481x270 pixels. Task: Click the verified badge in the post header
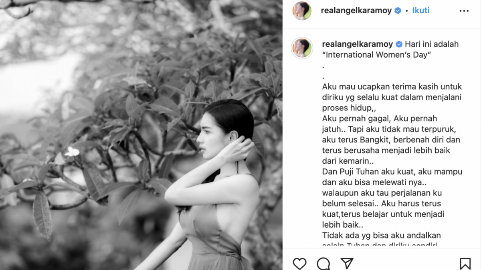[398, 11]
